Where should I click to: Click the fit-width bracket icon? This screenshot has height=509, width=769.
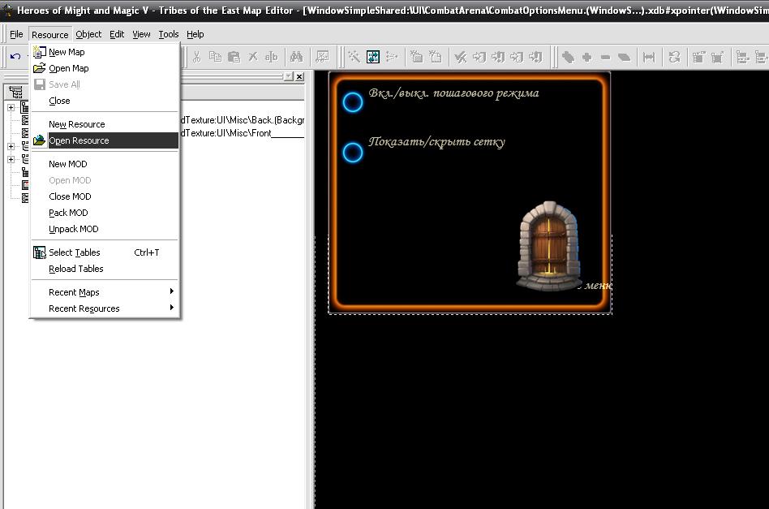point(649,57)
